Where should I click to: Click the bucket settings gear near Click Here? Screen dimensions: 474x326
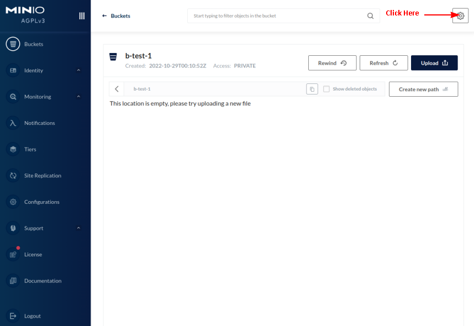tap(460, 15)
